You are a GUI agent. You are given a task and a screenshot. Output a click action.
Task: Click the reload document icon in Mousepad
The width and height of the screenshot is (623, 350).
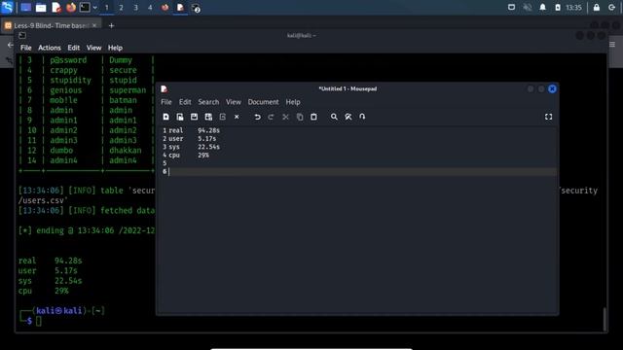223,117
